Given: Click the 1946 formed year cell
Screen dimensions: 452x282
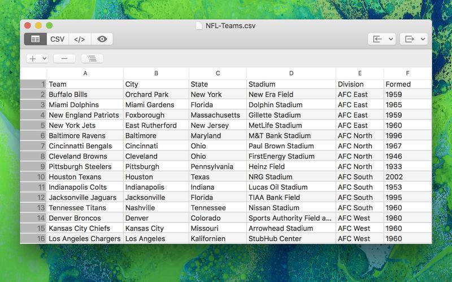Looking at the screenshot, I should (407, 157).
